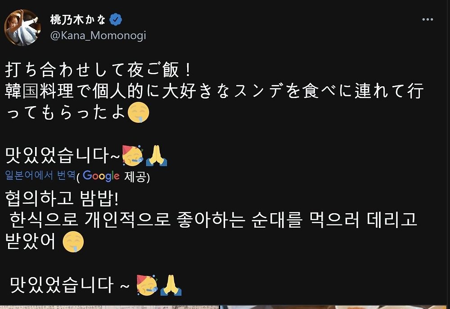Click the drooling face emoji after もらったよ
The width and height of the screenshot is (450, 309).
pos(138,112)
